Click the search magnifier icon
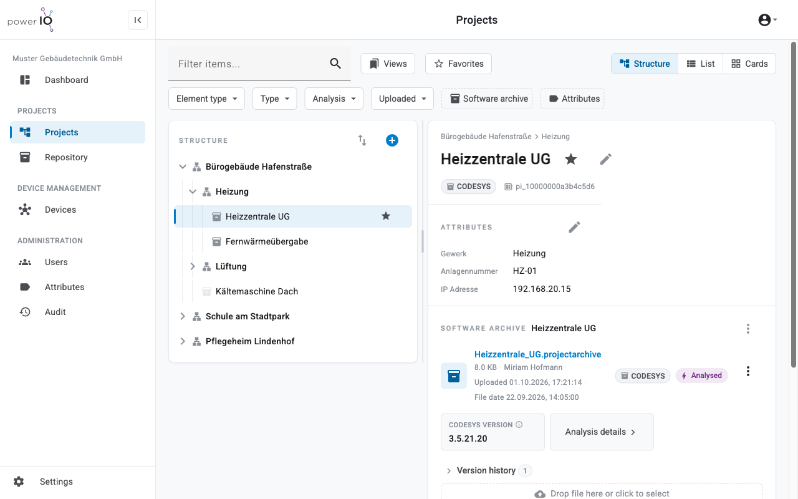Image resolution: width=798 pixels, height=499 pixels. click(335, 64)
